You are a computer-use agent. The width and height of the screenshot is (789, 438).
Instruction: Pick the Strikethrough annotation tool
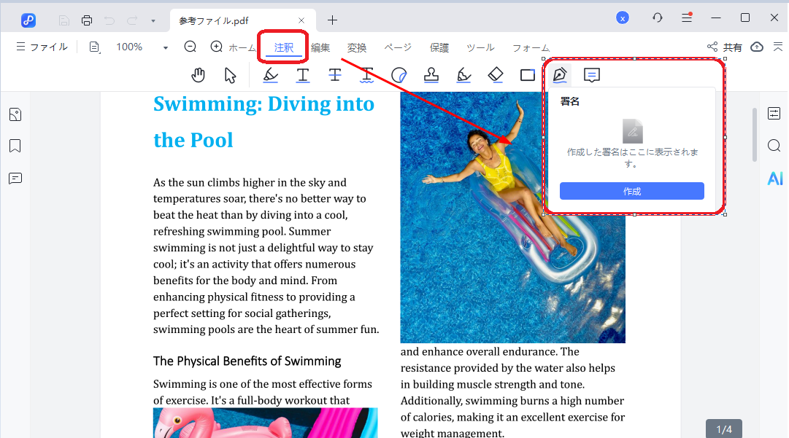[335, 75]
